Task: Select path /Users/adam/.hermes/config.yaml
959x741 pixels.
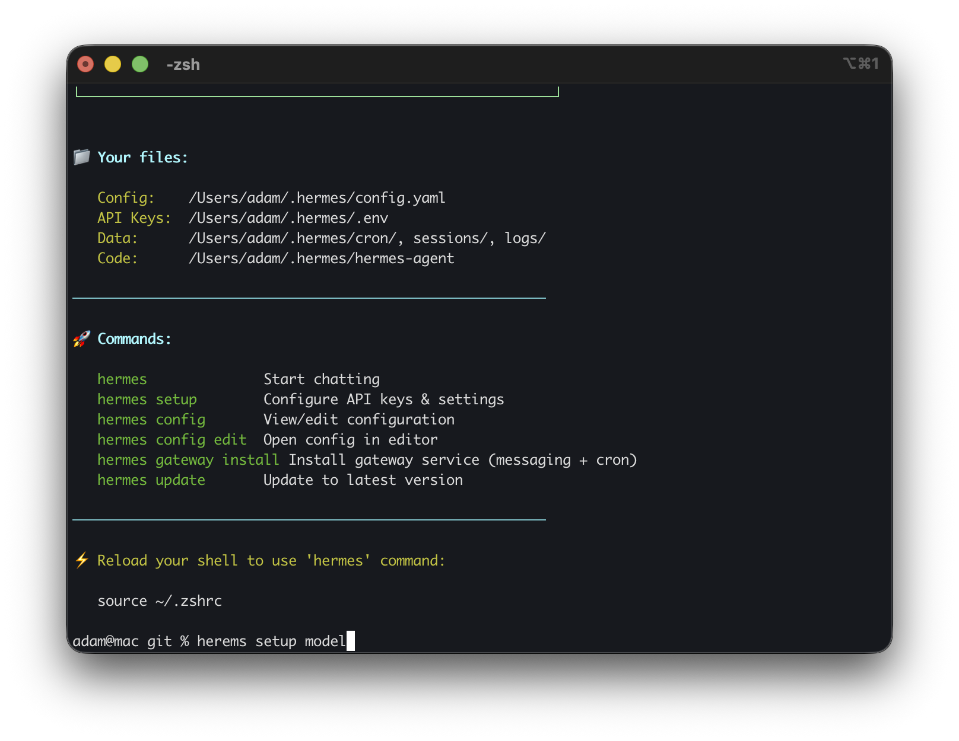Action: pos(317,198)
